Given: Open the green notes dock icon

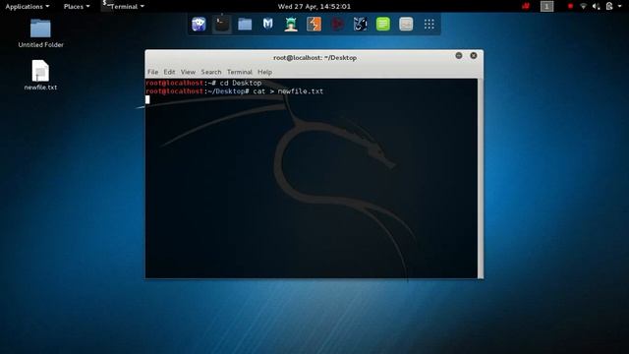Looking at the screenshot, I should pyautogui.click(x=383, y=24).
